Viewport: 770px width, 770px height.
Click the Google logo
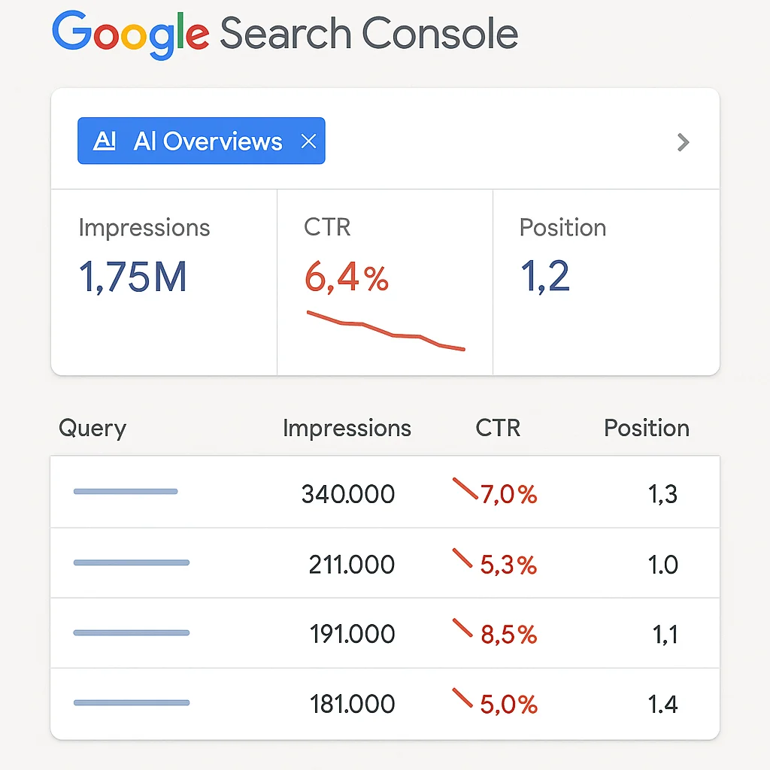[131, 35]
